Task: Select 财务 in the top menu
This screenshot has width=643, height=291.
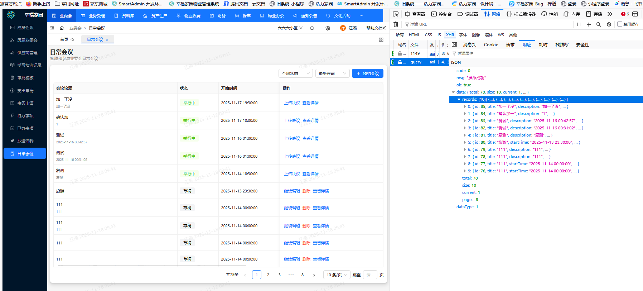Action: click(x=221, y=16)
